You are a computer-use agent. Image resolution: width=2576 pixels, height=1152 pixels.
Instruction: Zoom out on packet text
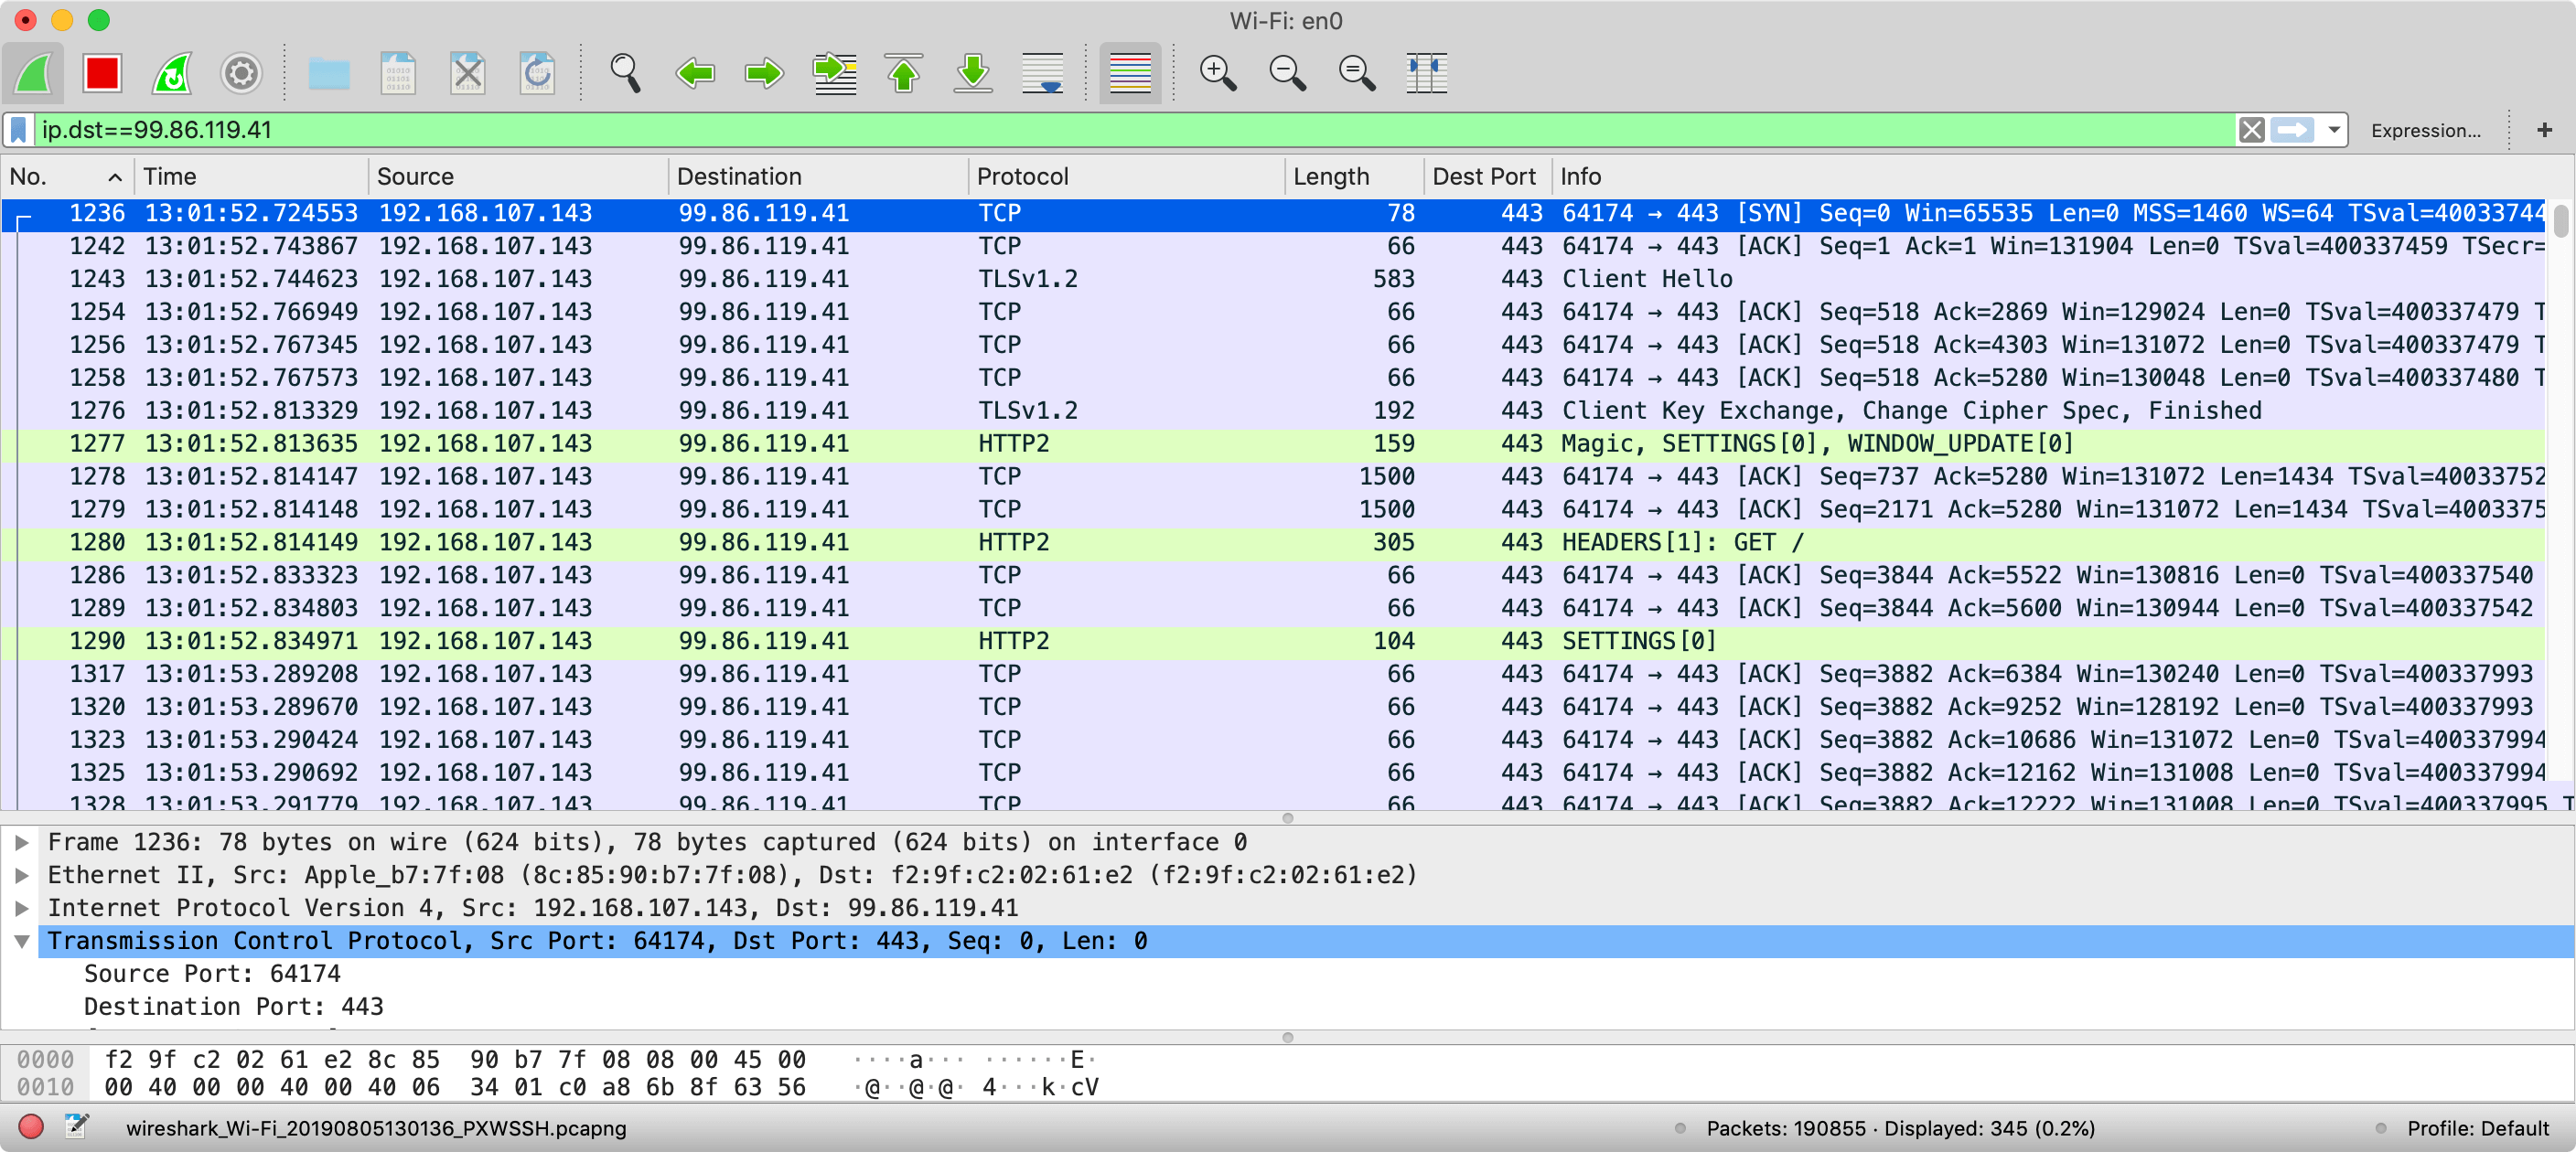pos(1287,73)
